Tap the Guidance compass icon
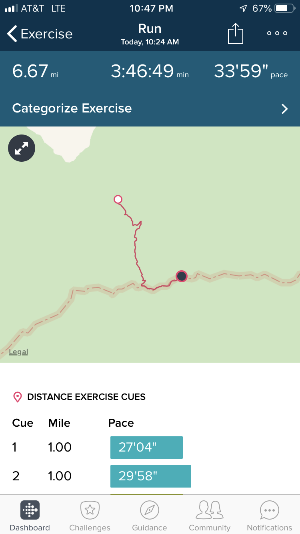300x534 pixels. tap(150, 510)
